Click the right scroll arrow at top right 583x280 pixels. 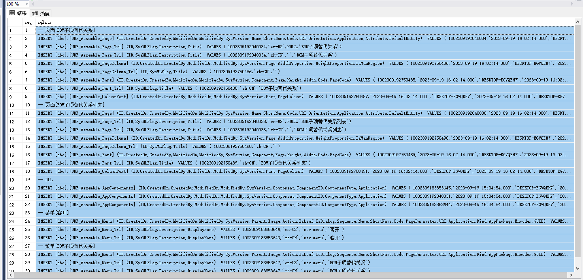[572, 4]
